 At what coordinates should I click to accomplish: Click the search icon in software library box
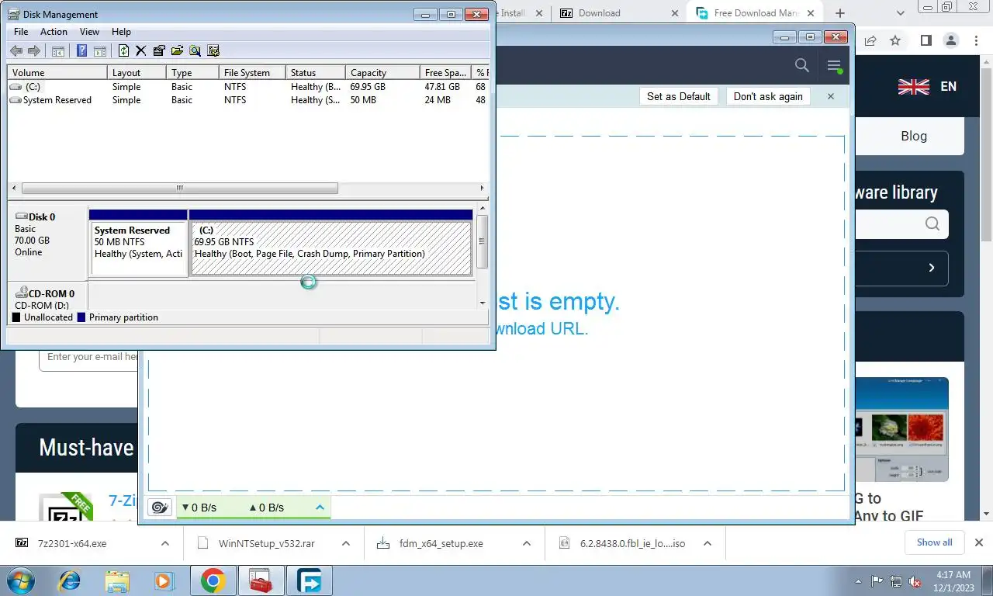tap(932, 224)
